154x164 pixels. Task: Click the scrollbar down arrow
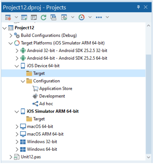point(148,157)
